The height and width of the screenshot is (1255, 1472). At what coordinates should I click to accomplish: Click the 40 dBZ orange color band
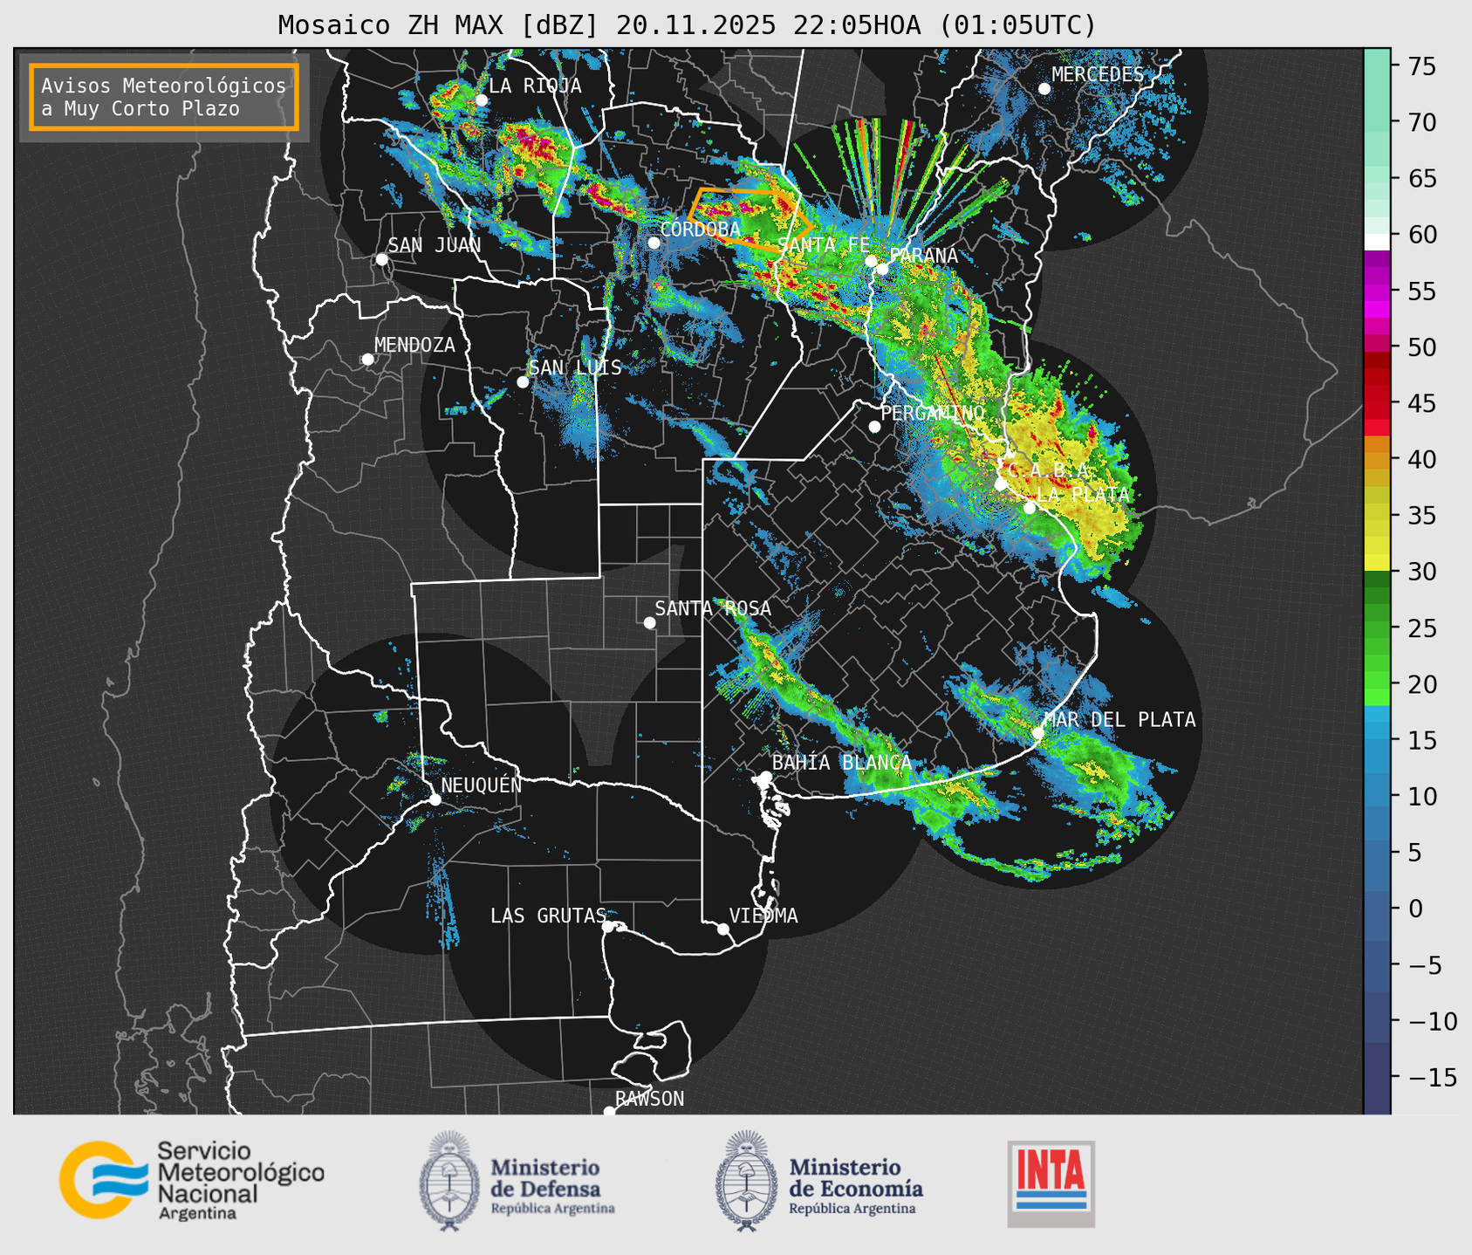[1377, 459]
